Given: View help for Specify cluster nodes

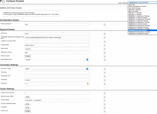Looking at the screenshot, I should pos(104,97).
